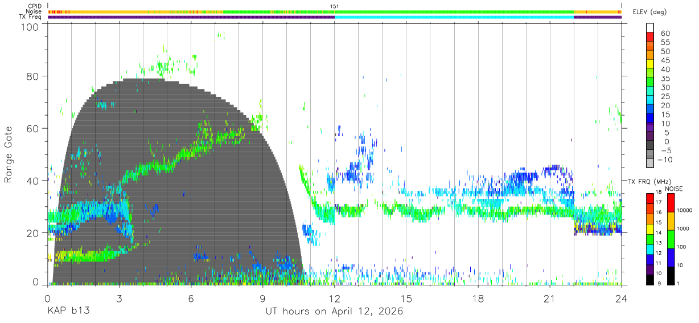
Task: Click the x-axis hour tick '12'
Action: [x=335, y=299]
